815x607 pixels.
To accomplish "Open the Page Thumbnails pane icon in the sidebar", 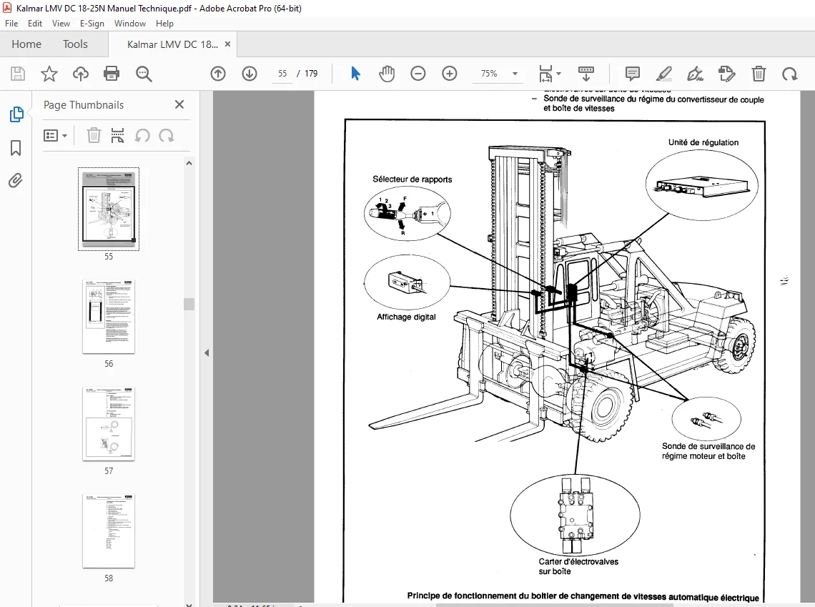I will (16, 114).
